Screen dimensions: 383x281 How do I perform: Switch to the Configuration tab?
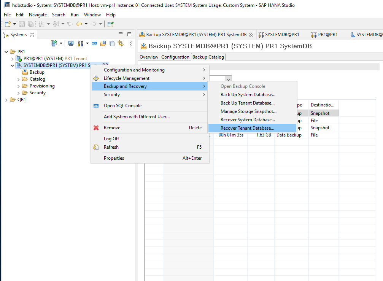pyautogui.click(x=175, y=57)
